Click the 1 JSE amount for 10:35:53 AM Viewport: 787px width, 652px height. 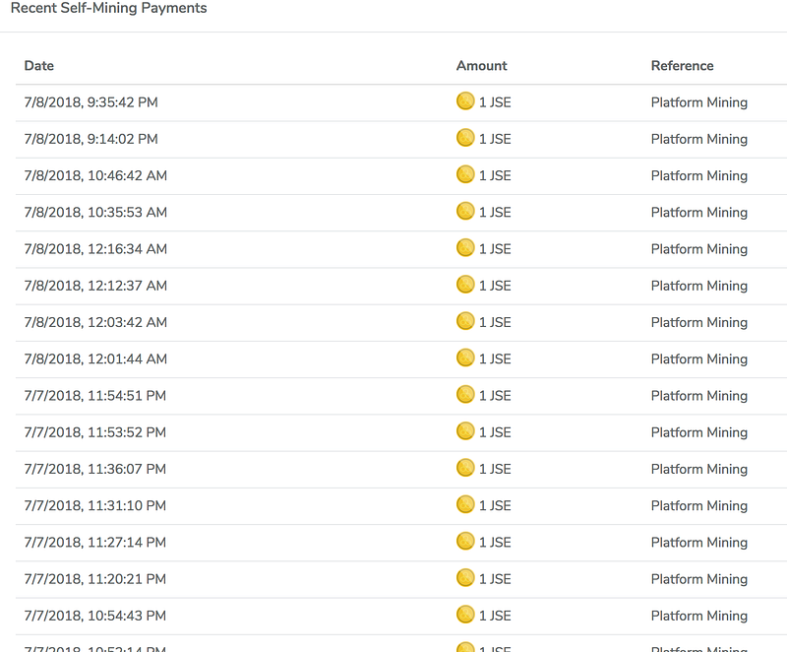(495, 213)
